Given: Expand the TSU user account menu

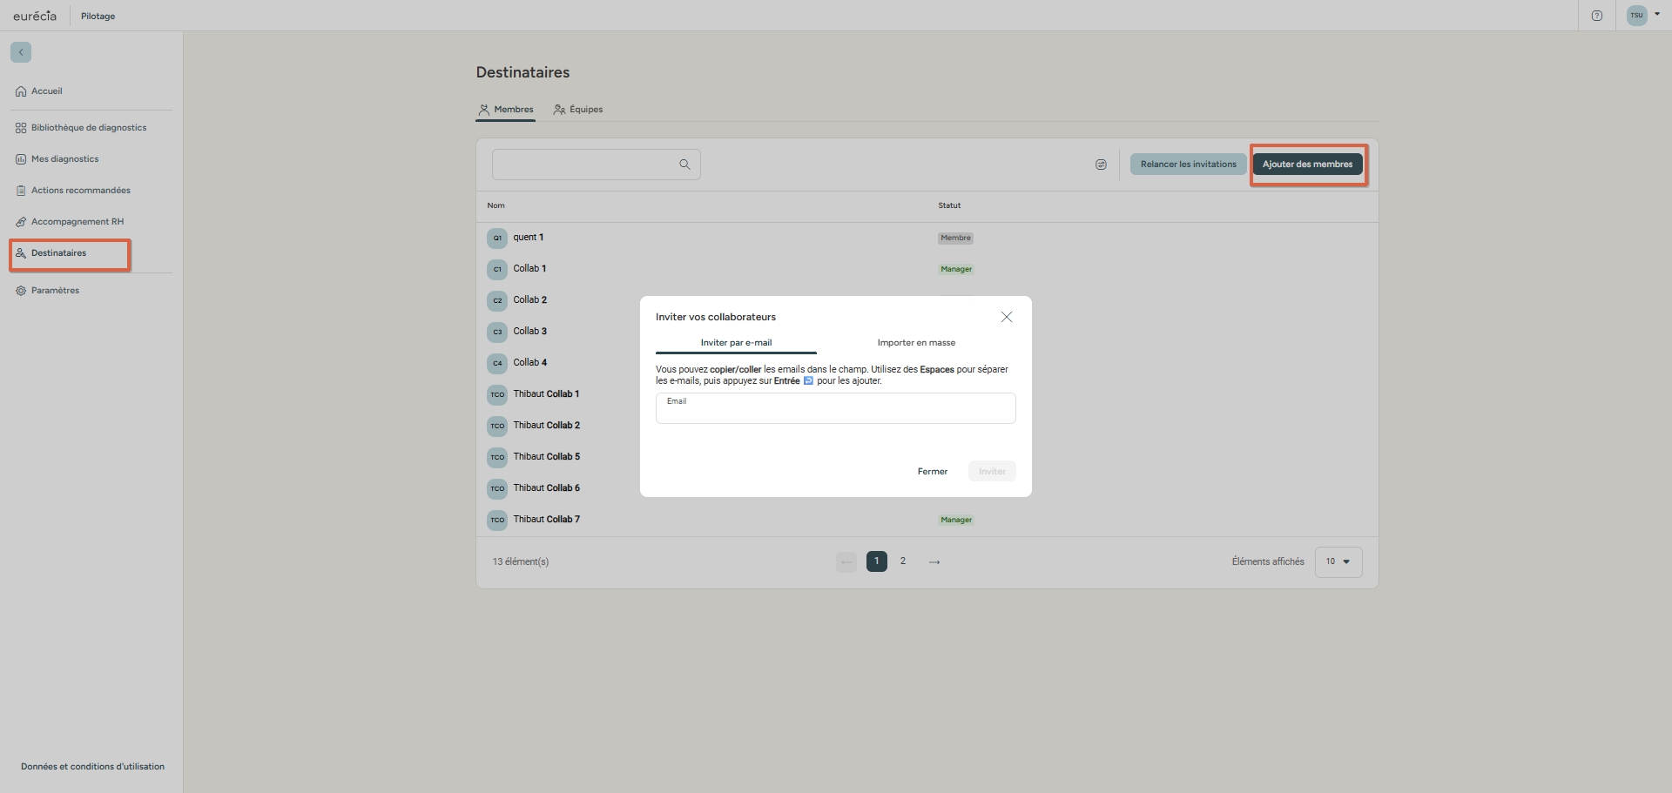Looking at the screenshot, I should tap(1643, 15).
